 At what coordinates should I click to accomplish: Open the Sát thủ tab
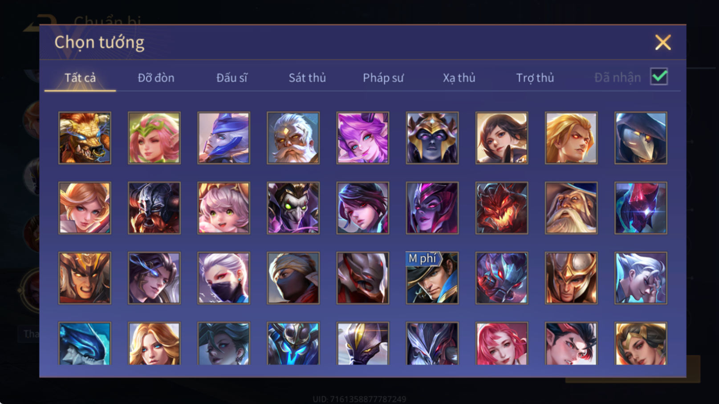[307, 78]
